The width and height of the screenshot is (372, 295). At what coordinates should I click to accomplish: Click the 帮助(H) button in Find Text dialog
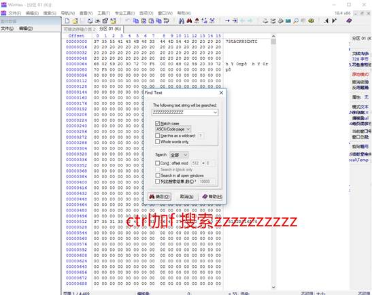click(212, 196)
